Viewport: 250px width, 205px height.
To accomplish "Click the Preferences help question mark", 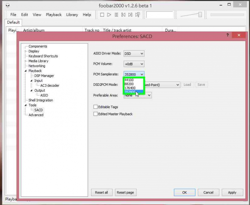I will 227,35.
